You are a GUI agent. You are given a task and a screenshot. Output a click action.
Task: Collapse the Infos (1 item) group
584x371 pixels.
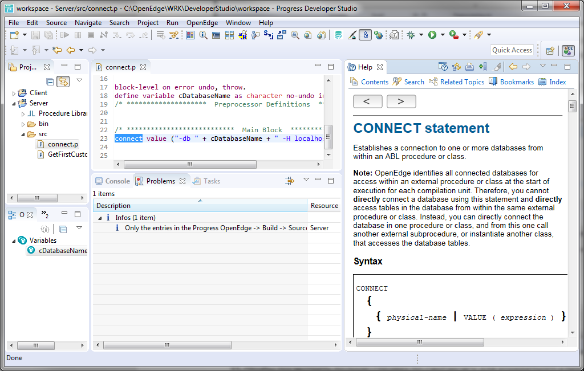pyautogui.click(x=100, y=218)
